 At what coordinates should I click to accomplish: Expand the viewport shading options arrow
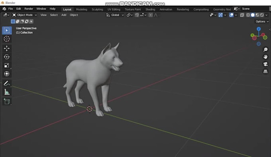click(x=267, y=15)
